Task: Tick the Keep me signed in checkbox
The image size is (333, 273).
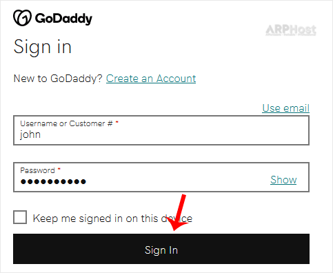Action: pos(20,217)
